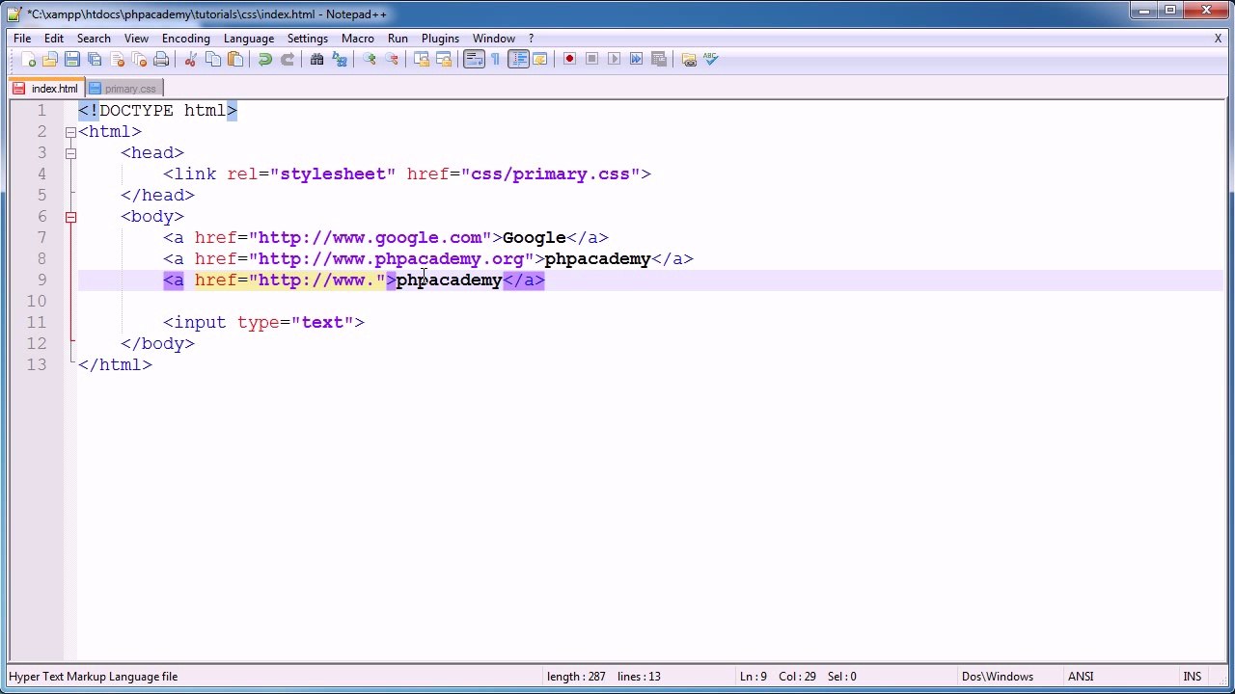Open the Replace dialog icon
The height and width of the screenshot is (694, 1235).
coord(340,60)
